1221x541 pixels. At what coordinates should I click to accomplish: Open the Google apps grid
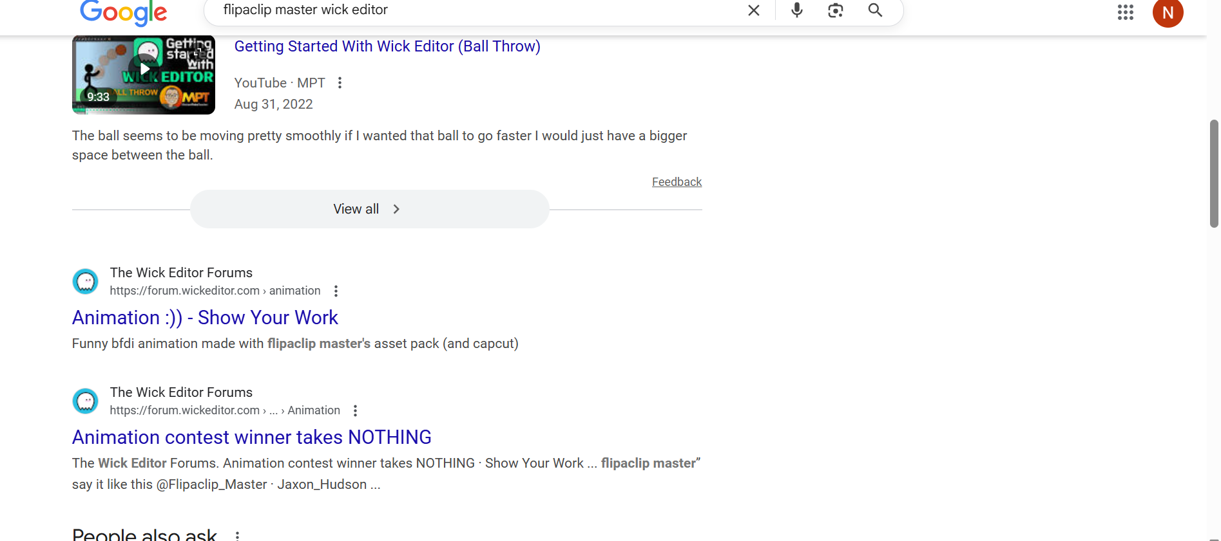(x=1126, y=12)
